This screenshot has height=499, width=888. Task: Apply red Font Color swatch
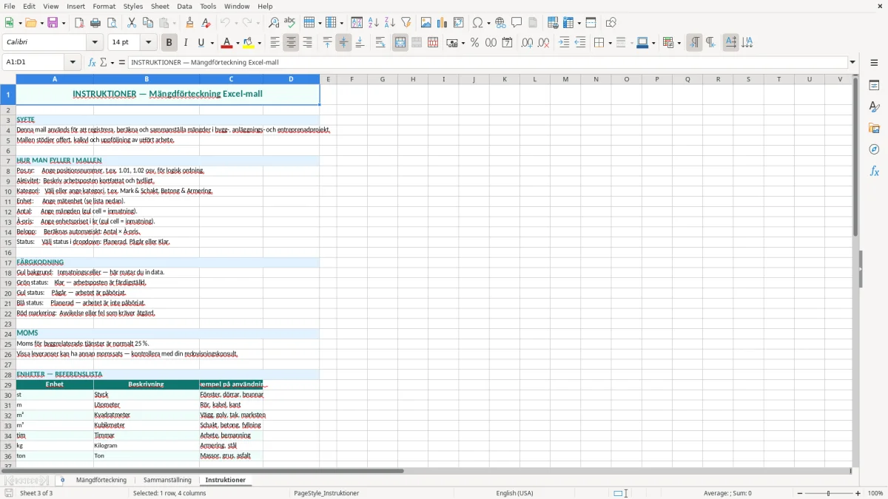pyautogui.click(x=228, y=43)
